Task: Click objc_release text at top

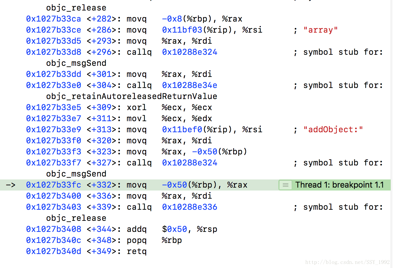Action: pos(76,8)
